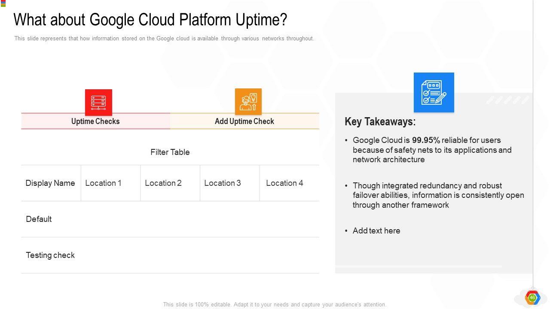Click the Location 1 column header
550x309 pixels.
point(103,183)
